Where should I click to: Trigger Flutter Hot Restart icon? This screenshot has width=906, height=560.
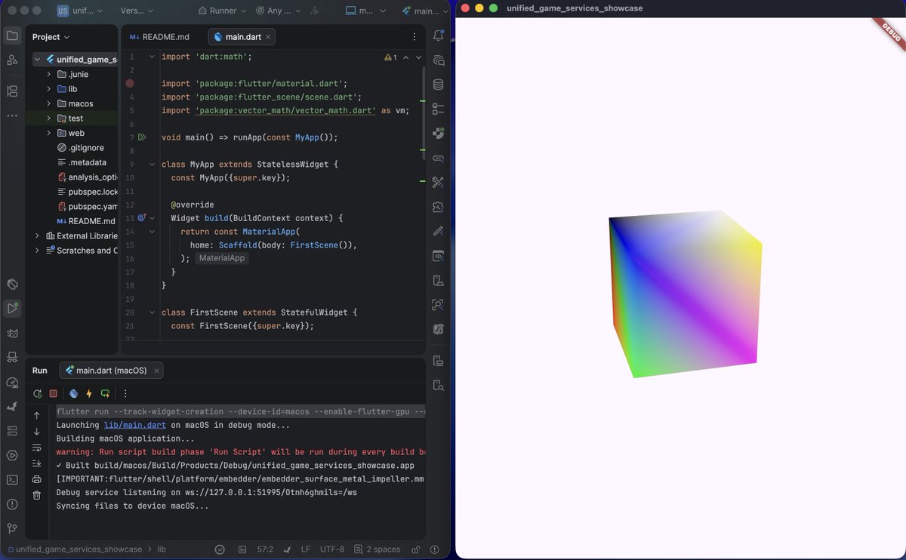pyautogui.click(x=105, y=393)
